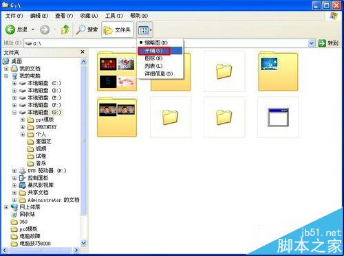Open the 工具(T) menu

pyautogui.click(x=114, y=16)
